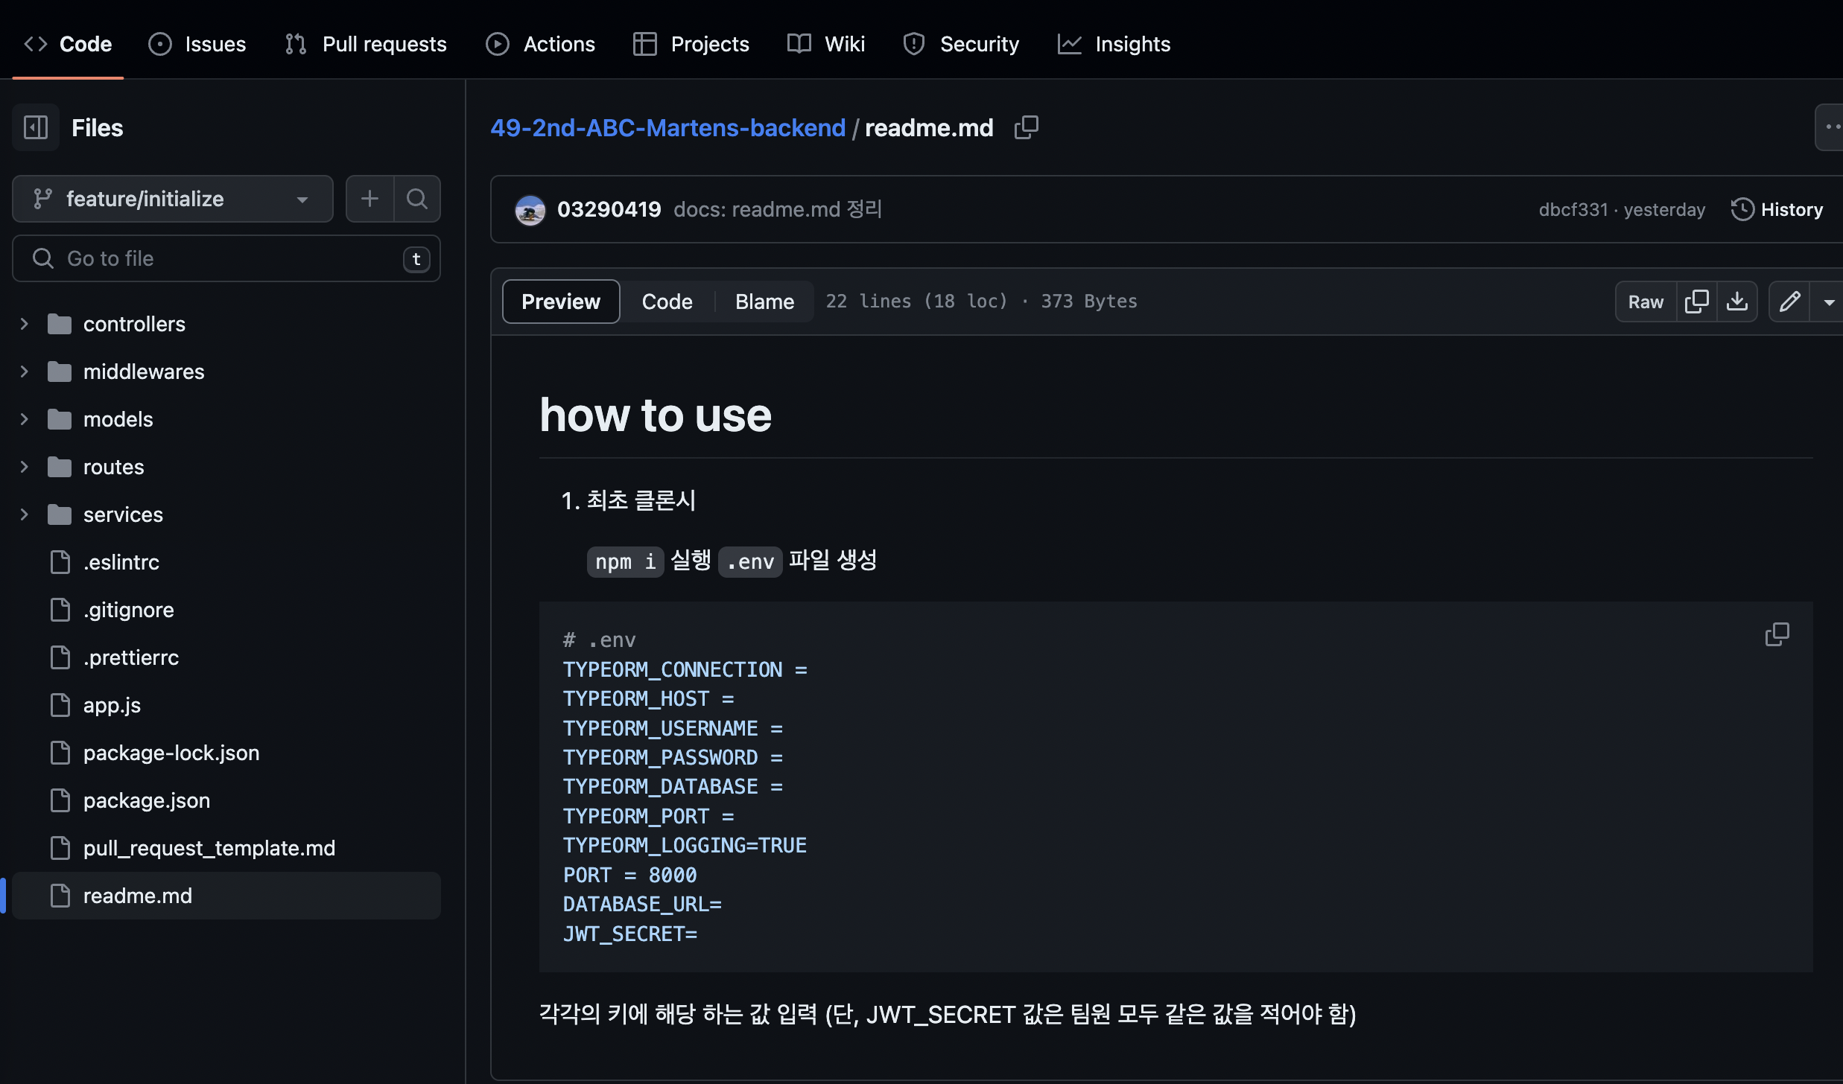Expand the services folder chevron

click(x=24, y=514)
